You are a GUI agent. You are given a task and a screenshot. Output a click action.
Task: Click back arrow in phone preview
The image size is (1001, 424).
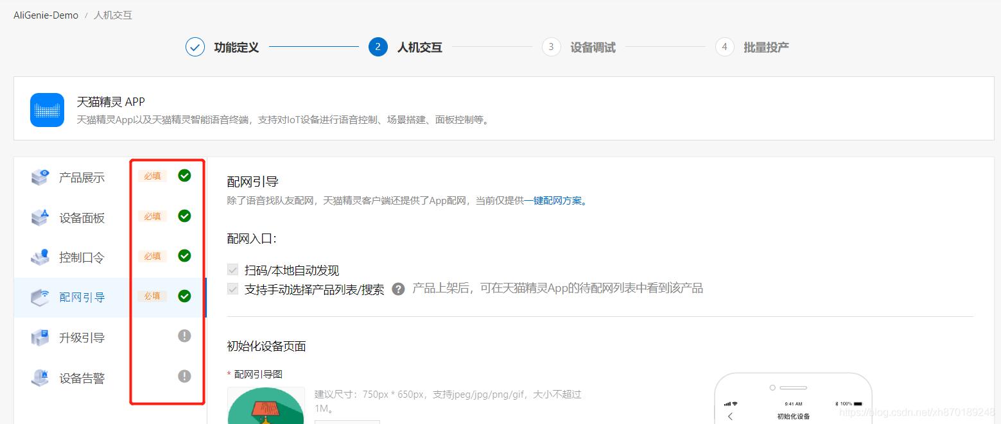coord(730,416)
